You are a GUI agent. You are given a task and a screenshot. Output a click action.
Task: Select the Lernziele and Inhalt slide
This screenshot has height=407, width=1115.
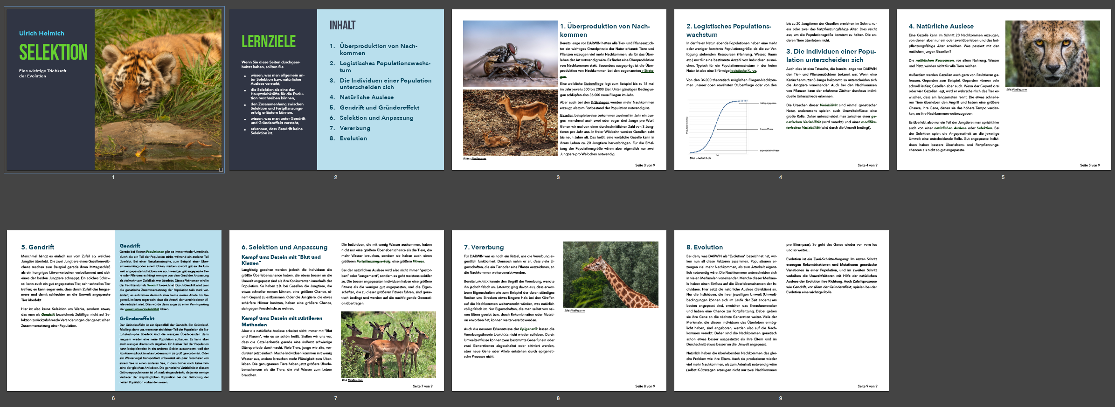336,90
